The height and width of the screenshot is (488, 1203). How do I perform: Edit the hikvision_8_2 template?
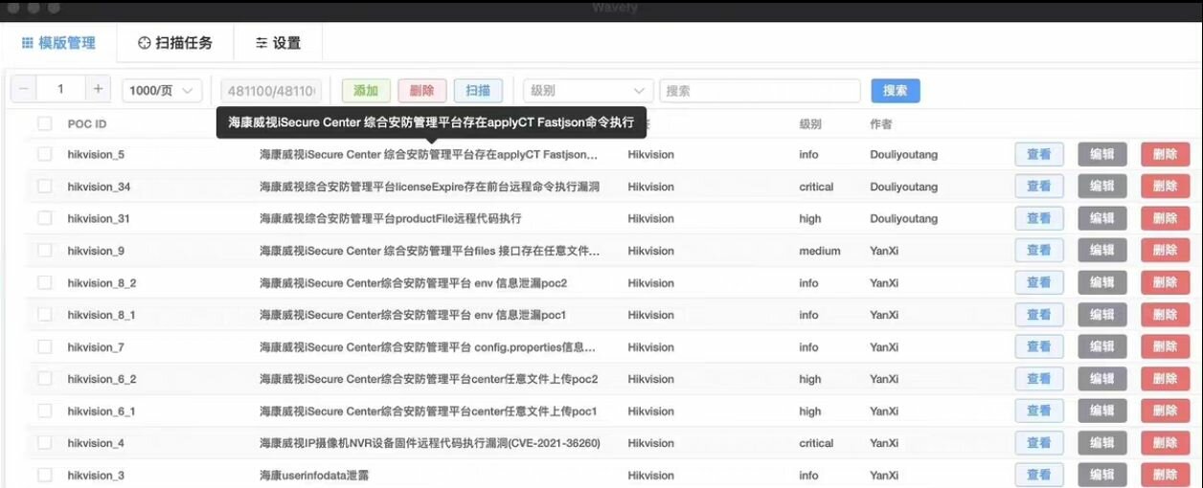1102,283
